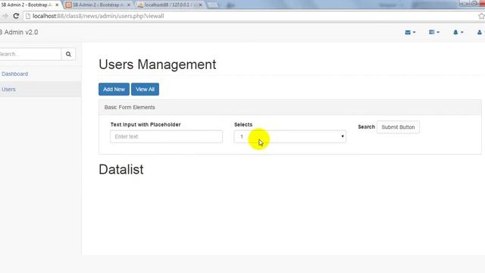Open the bell alerts dropdown
The height and width of the screenshot is (273, 485).
click(x=458, y=32)
